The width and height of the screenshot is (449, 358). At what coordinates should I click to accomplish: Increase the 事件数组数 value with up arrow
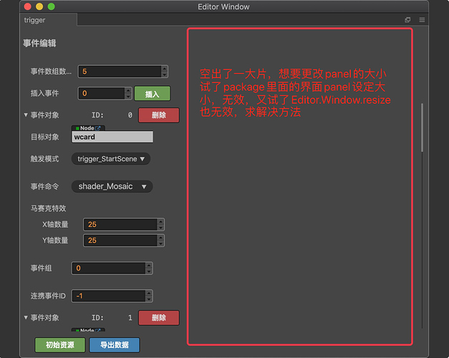click(165, 69)
